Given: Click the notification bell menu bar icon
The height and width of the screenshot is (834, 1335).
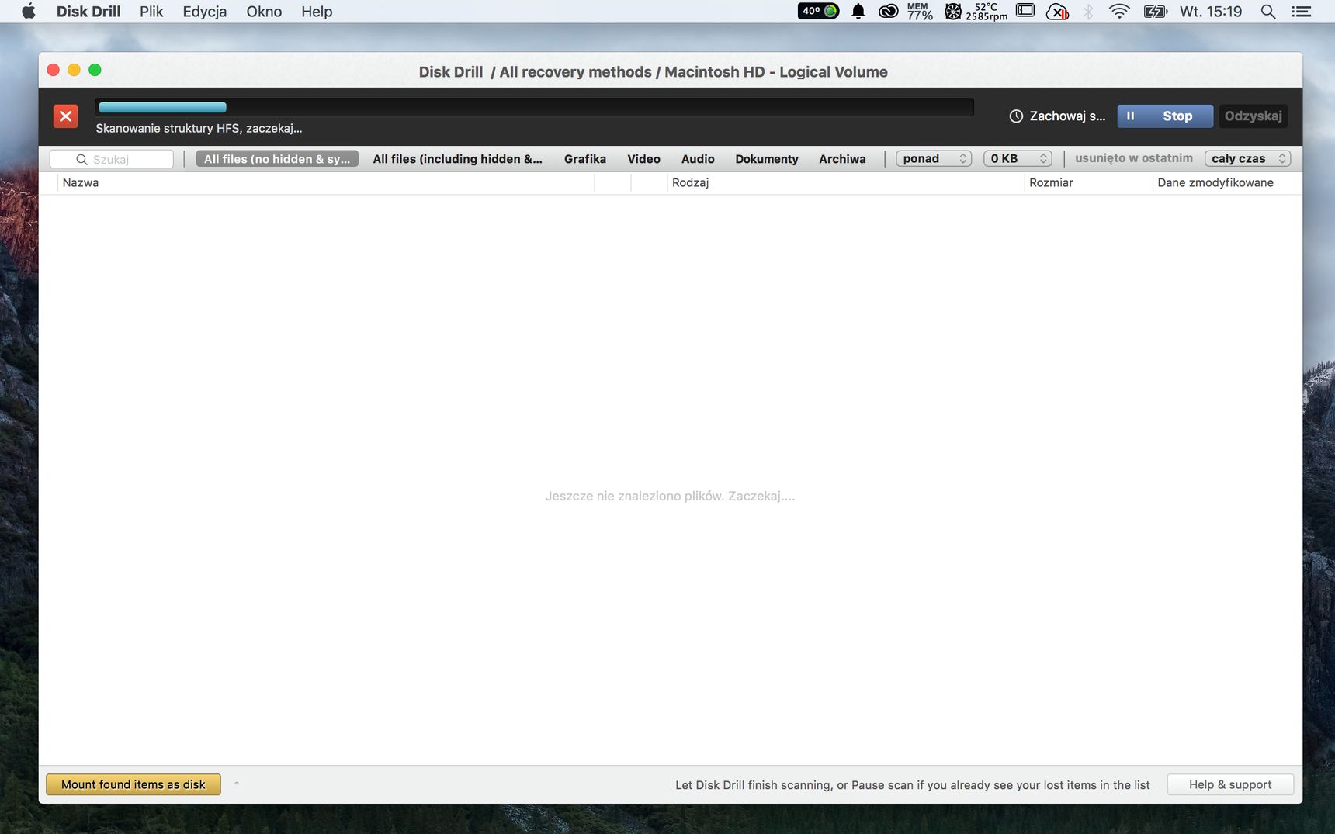Looking at the screenshot, I should pos(858,12).
